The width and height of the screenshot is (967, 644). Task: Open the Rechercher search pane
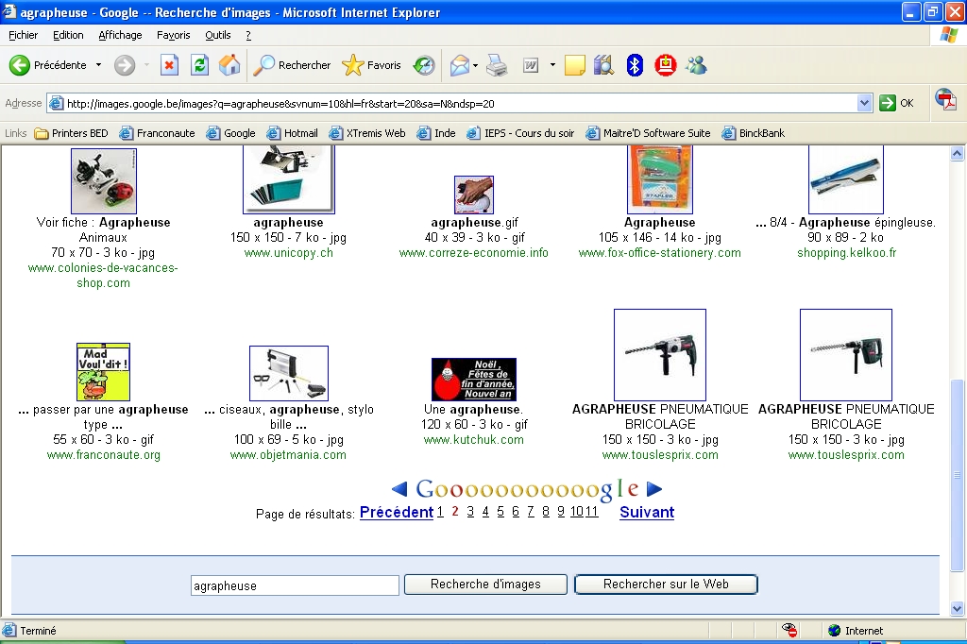click(x=293, y=65)
